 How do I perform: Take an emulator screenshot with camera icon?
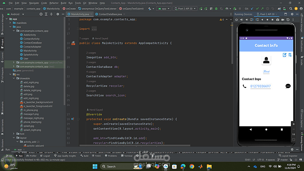click(278, 20)
